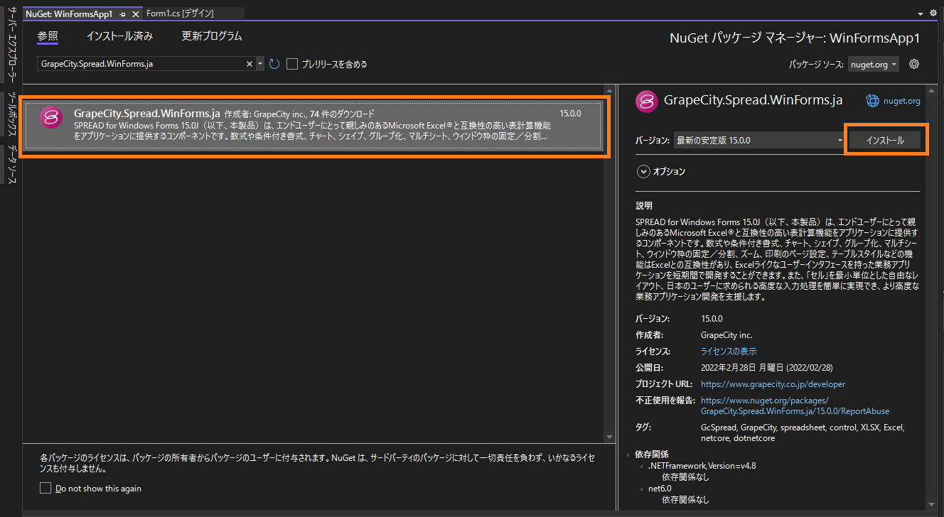
Task: Click the package list scroll-down arrow
Action: click(610, 436)
